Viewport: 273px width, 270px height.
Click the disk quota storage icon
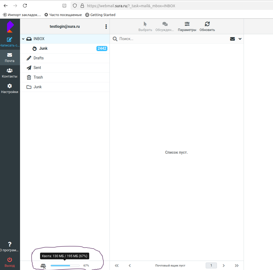point(43,265)
